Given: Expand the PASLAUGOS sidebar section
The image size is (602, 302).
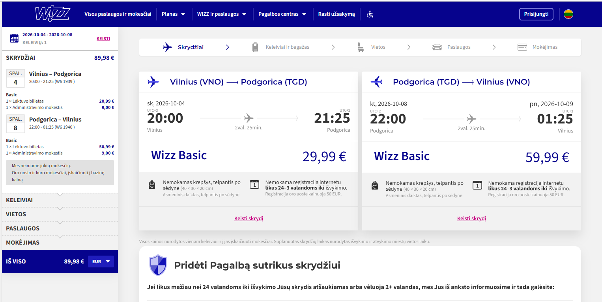Looking at the screenshot, I should [x=60, y=228].
